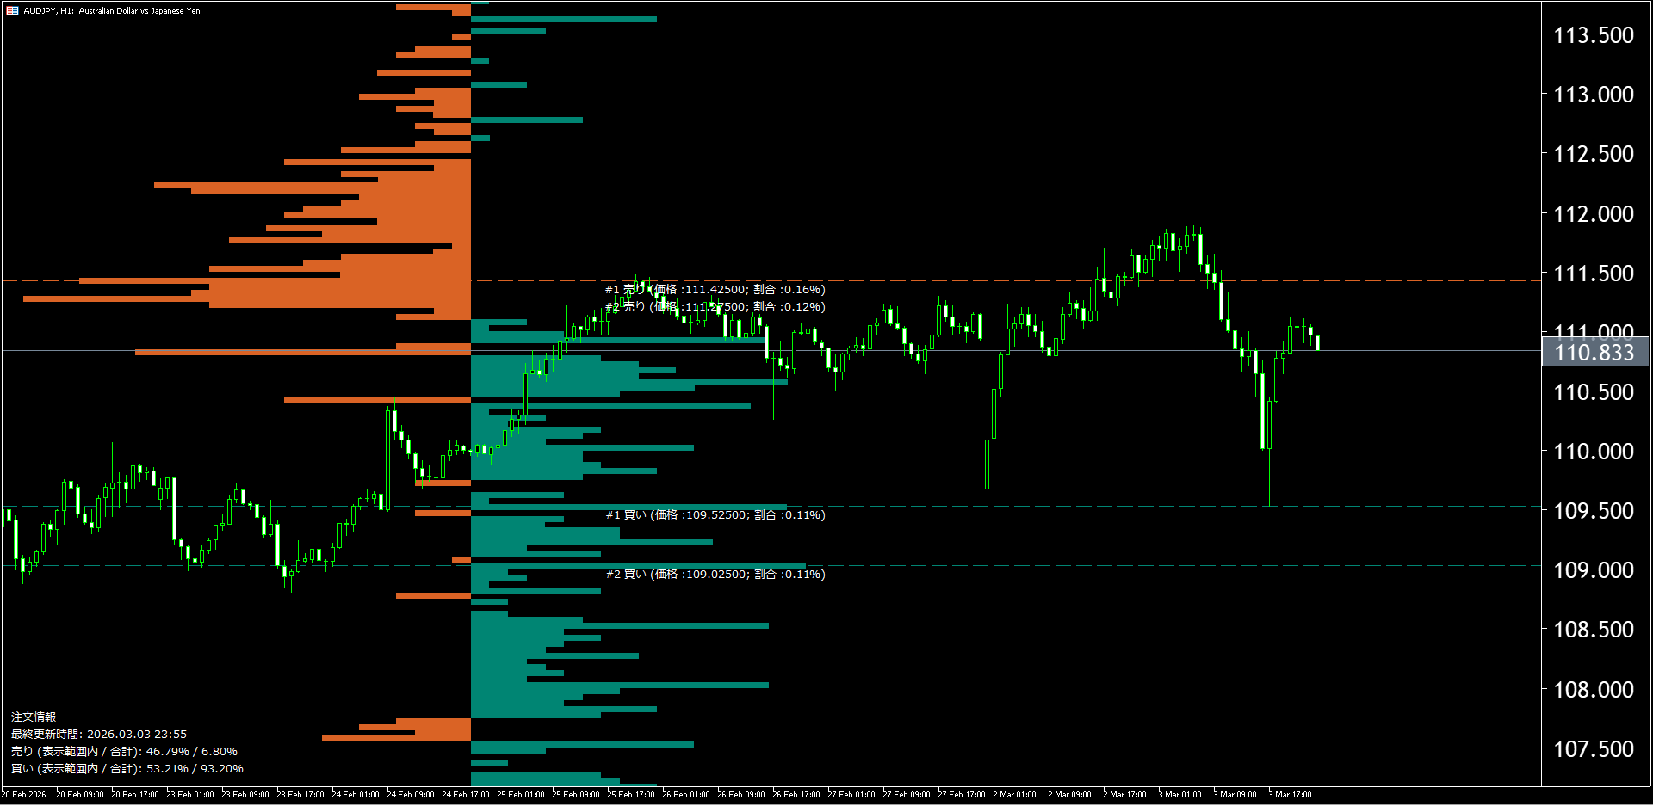Click the 売り 46.79% / 6.80% summary line
Viewport: 1653px width, 806px height.
pyautogui.click(x=124, y=752)
